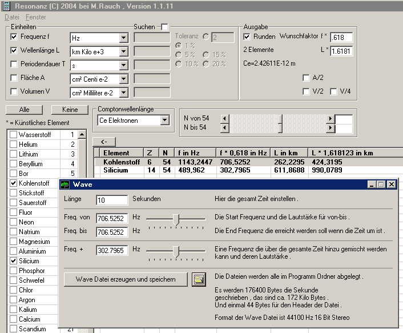The image size is (403, 333).
Task: Expand the Comptonwellenlänge Ce Elektronen dropdown
Action: pyautogui.click(x=165, y=121)
